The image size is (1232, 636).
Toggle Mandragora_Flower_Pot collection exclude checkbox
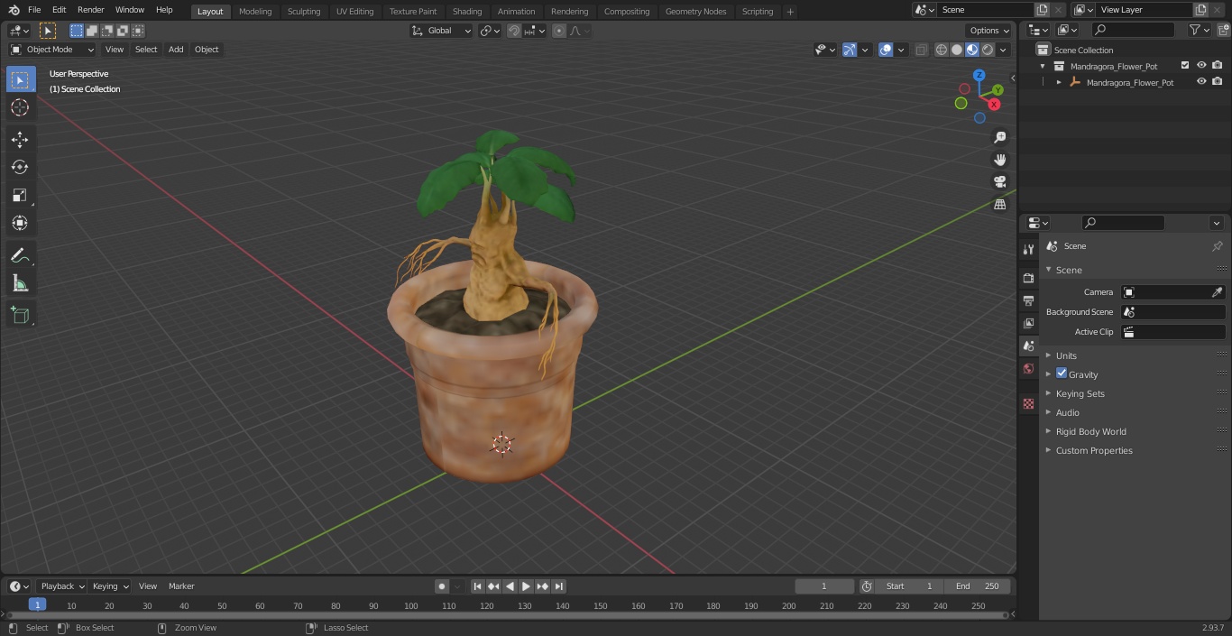click(x=1185, y=66)
